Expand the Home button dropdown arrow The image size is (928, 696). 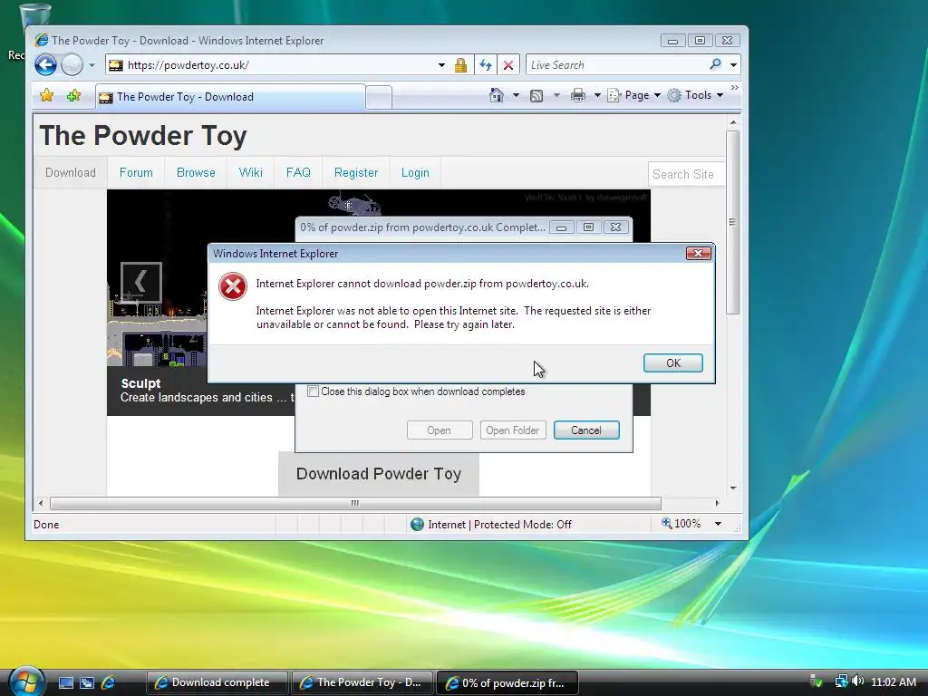point(516,95)
